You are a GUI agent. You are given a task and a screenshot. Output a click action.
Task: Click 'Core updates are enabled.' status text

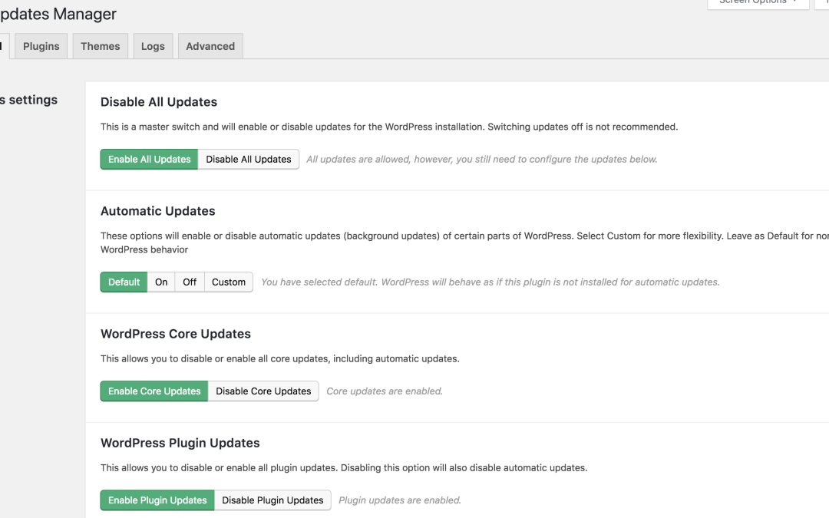click(385, 391)
